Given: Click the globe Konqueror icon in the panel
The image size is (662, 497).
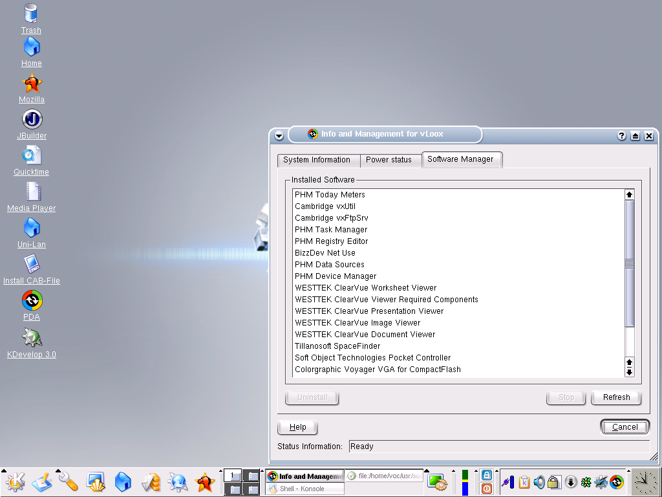Looking at the screenshot, I should tap(177, 482).
